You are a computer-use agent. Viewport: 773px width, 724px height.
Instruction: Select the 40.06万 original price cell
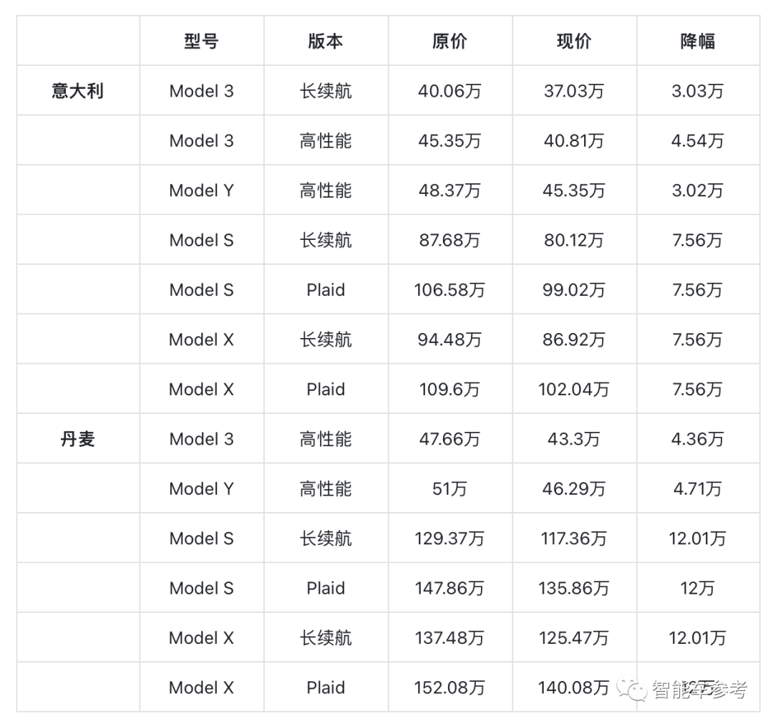(x=449, y=91)
